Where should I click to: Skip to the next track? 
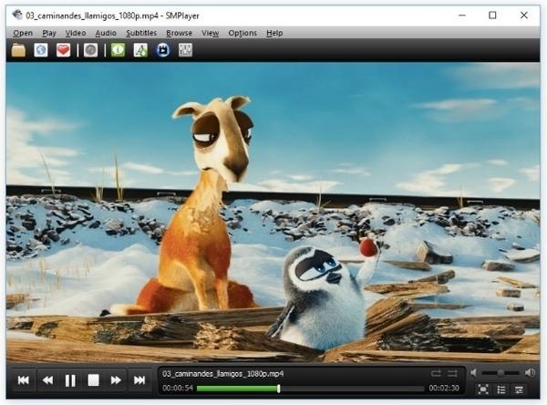[x=139, y=380]
